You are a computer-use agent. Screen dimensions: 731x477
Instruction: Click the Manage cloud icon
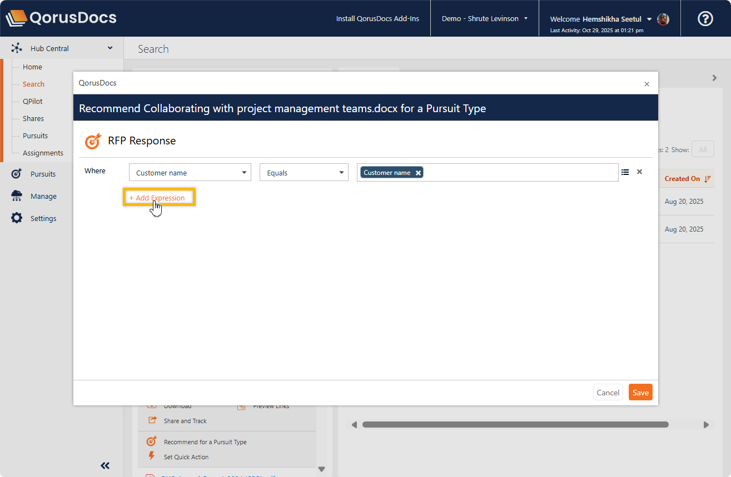coord(17,196)
